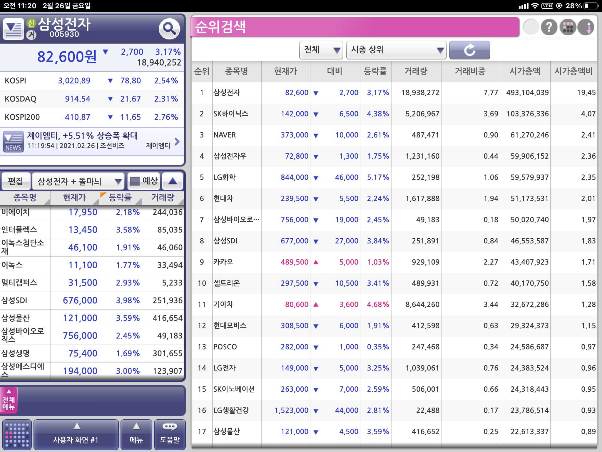602x452 pixels.
Task: Open the news headline chevron arrow
Action: 177,142
